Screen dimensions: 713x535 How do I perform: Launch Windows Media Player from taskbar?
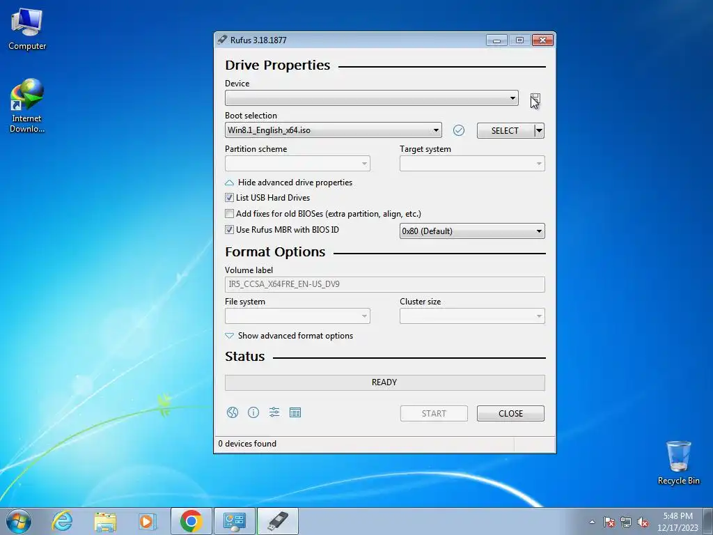[x=148, y=521]
